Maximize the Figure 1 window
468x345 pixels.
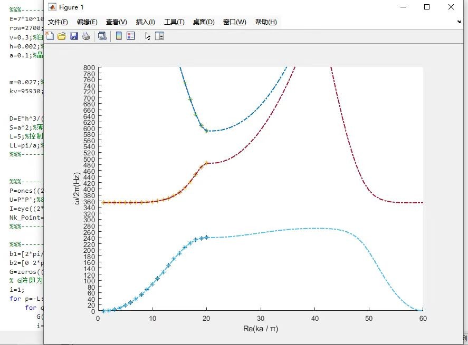tap(427, 7)
